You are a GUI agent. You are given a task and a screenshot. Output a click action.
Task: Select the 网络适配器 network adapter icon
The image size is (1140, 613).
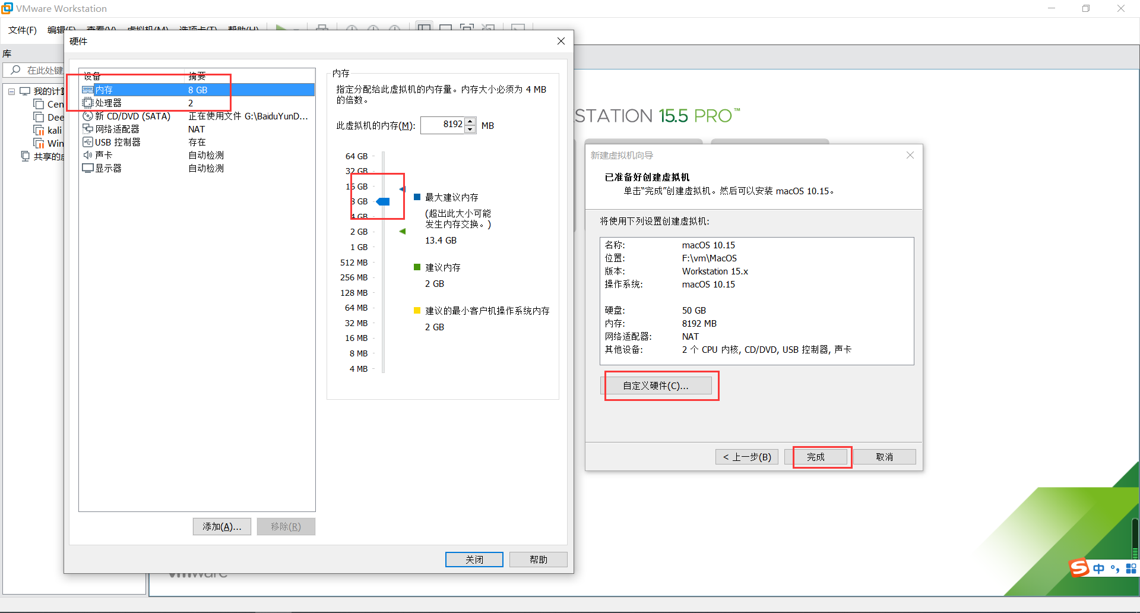(88, 129)
